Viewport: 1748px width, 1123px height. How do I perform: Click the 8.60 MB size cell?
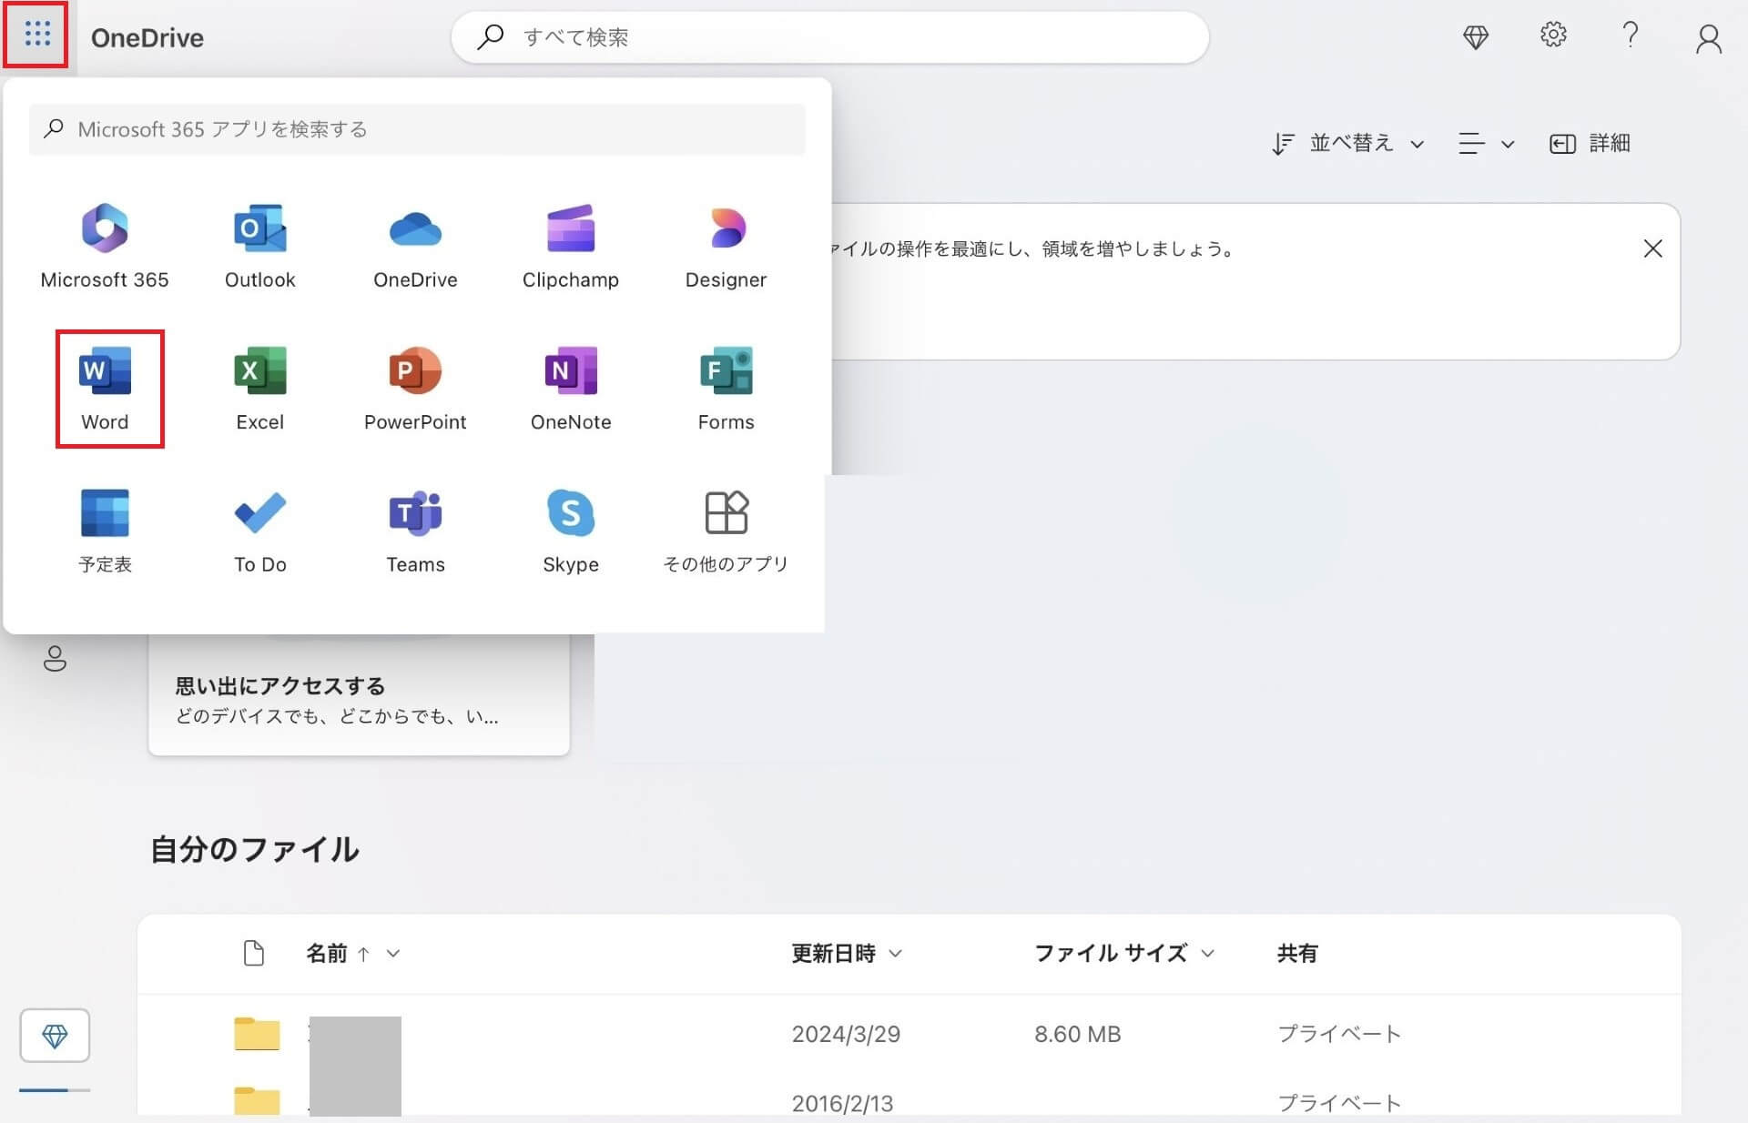[1078, 1034]
